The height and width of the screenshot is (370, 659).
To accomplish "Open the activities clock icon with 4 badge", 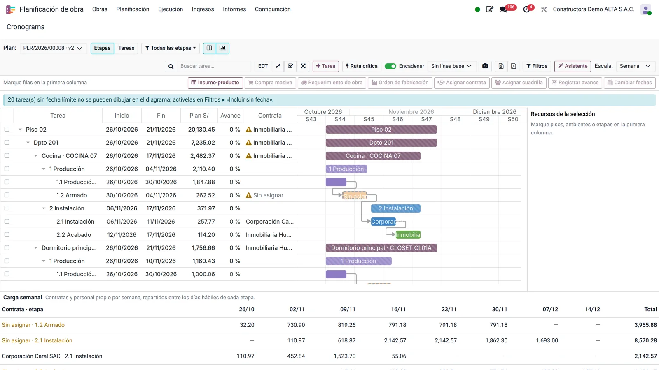I will (x=526, y=9).
